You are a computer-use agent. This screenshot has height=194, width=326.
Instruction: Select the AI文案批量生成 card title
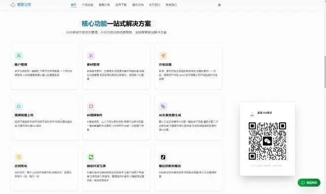tap(170, 115)
